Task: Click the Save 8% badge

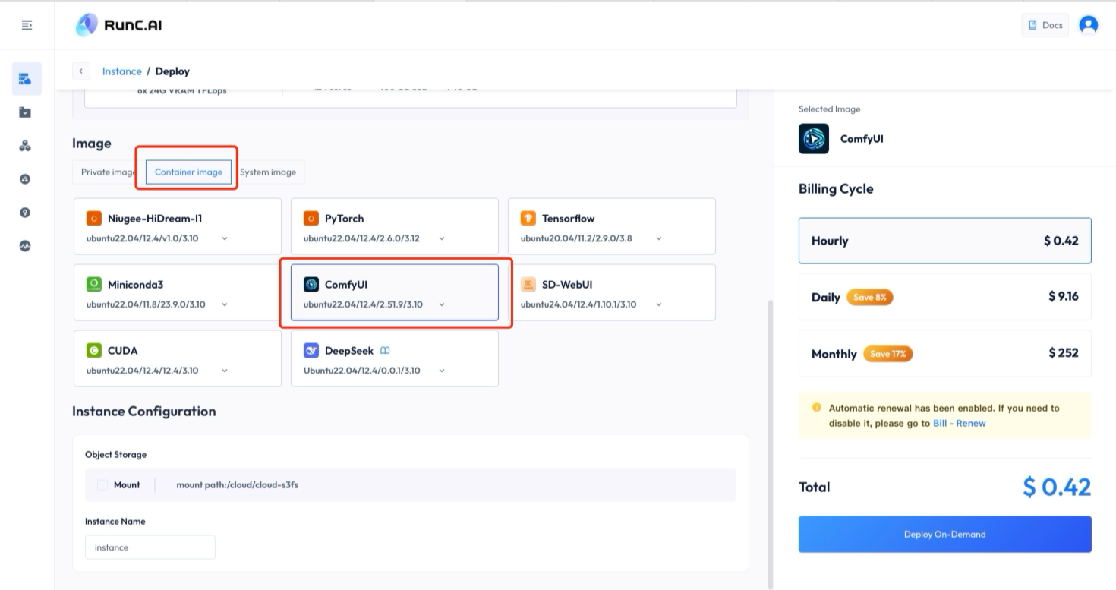Action: [x=870, y=297]
